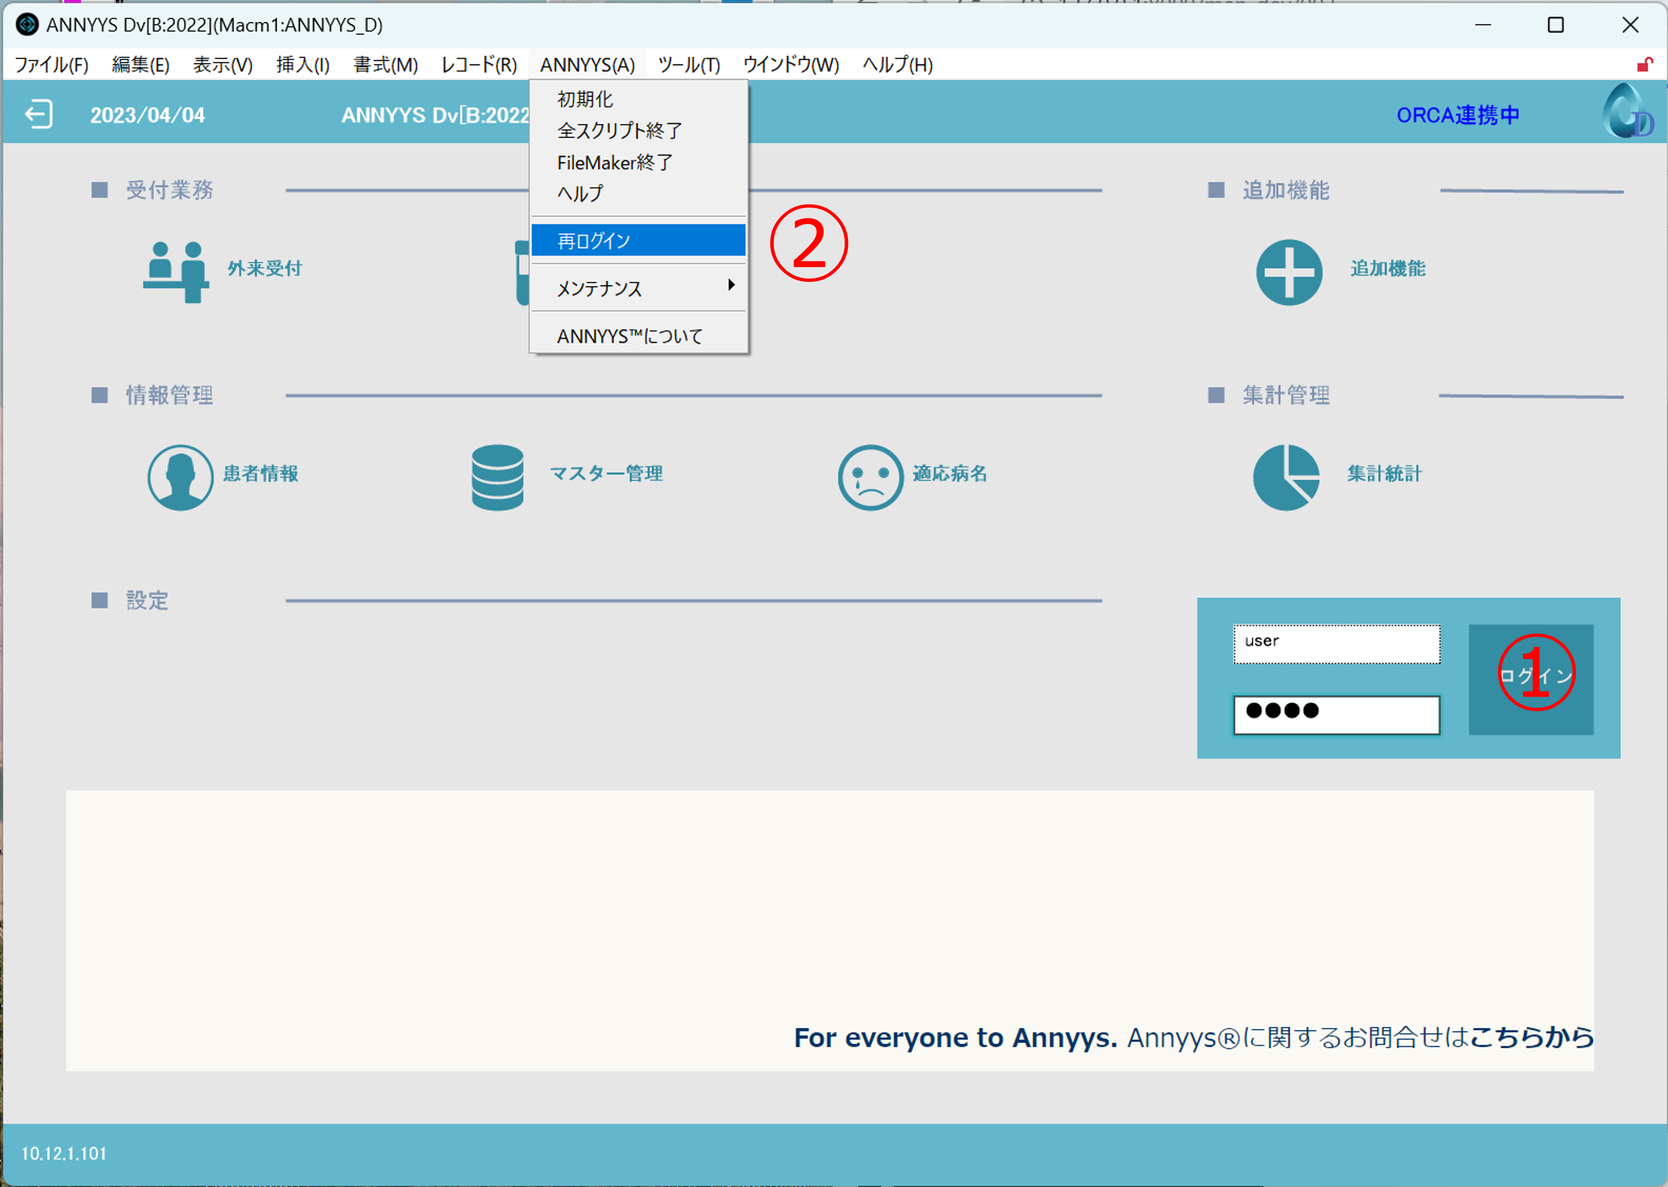Screen dimensions: 1668x1187
Task: Select FileMaker終了 menu entry
Action: (638, 162)
